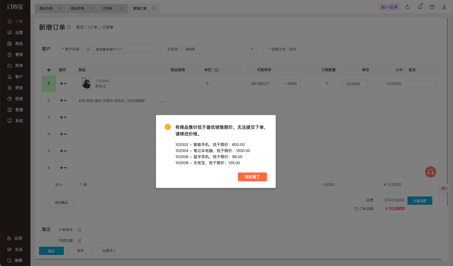453x266 pixels.
Task: Click the help icon beside 新增订单 title
Action: (69, 27)
